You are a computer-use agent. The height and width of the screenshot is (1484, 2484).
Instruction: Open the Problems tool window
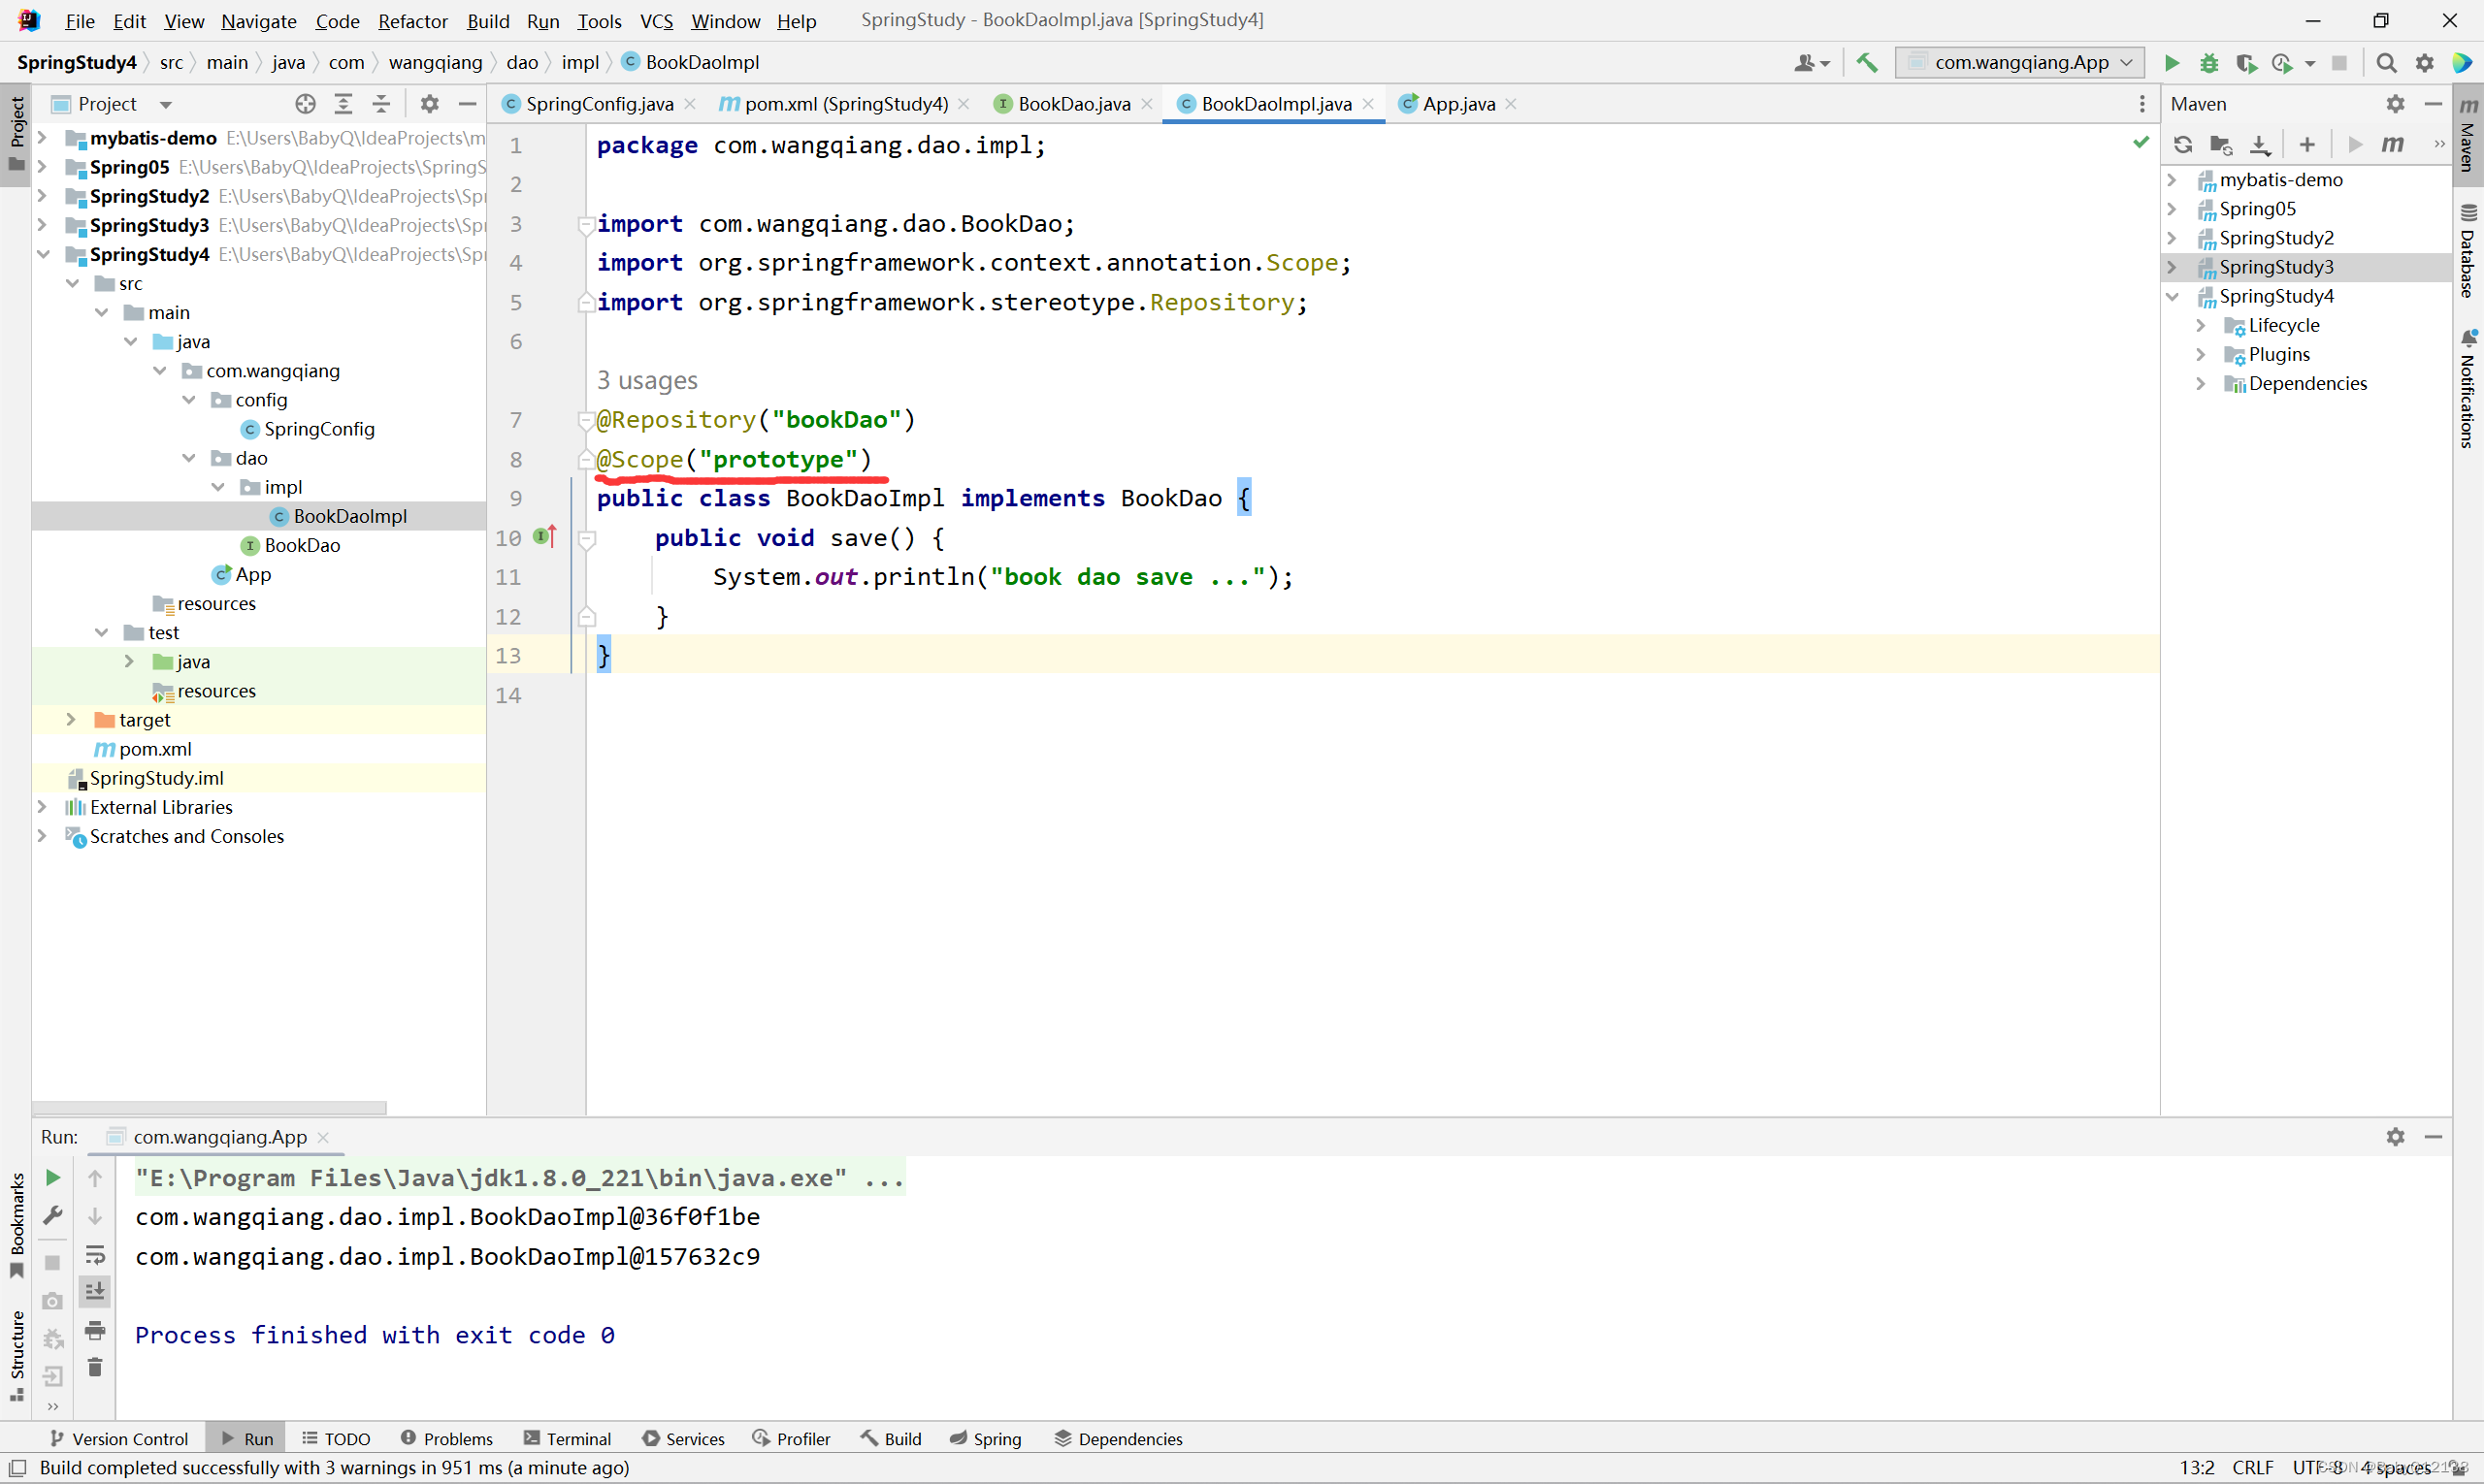[446, 1439]
